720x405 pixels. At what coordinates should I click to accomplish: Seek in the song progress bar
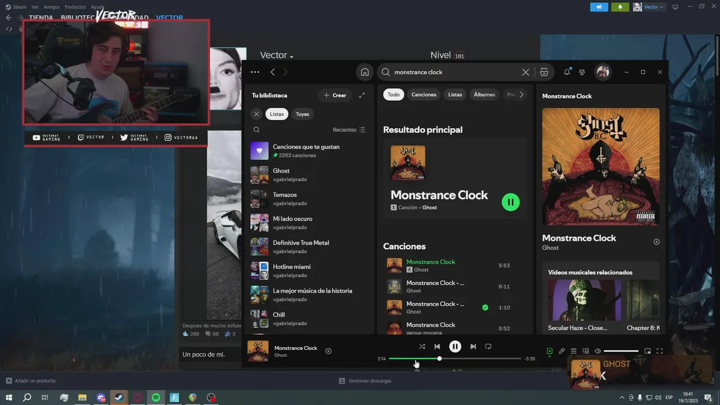455,358
